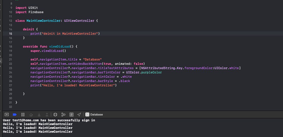Click super.viewDidLoad() call
This screenshot has height=137, width=283.
[x=48, y=51]
